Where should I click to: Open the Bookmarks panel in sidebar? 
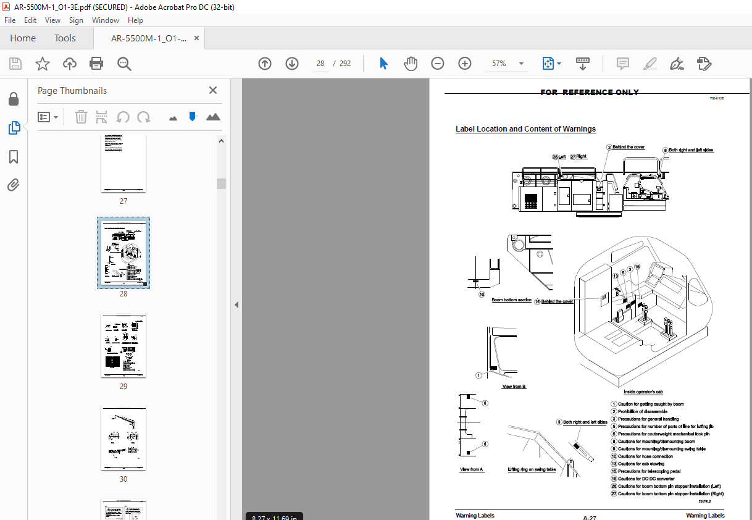pyautogui.click(x=14, y=157)
